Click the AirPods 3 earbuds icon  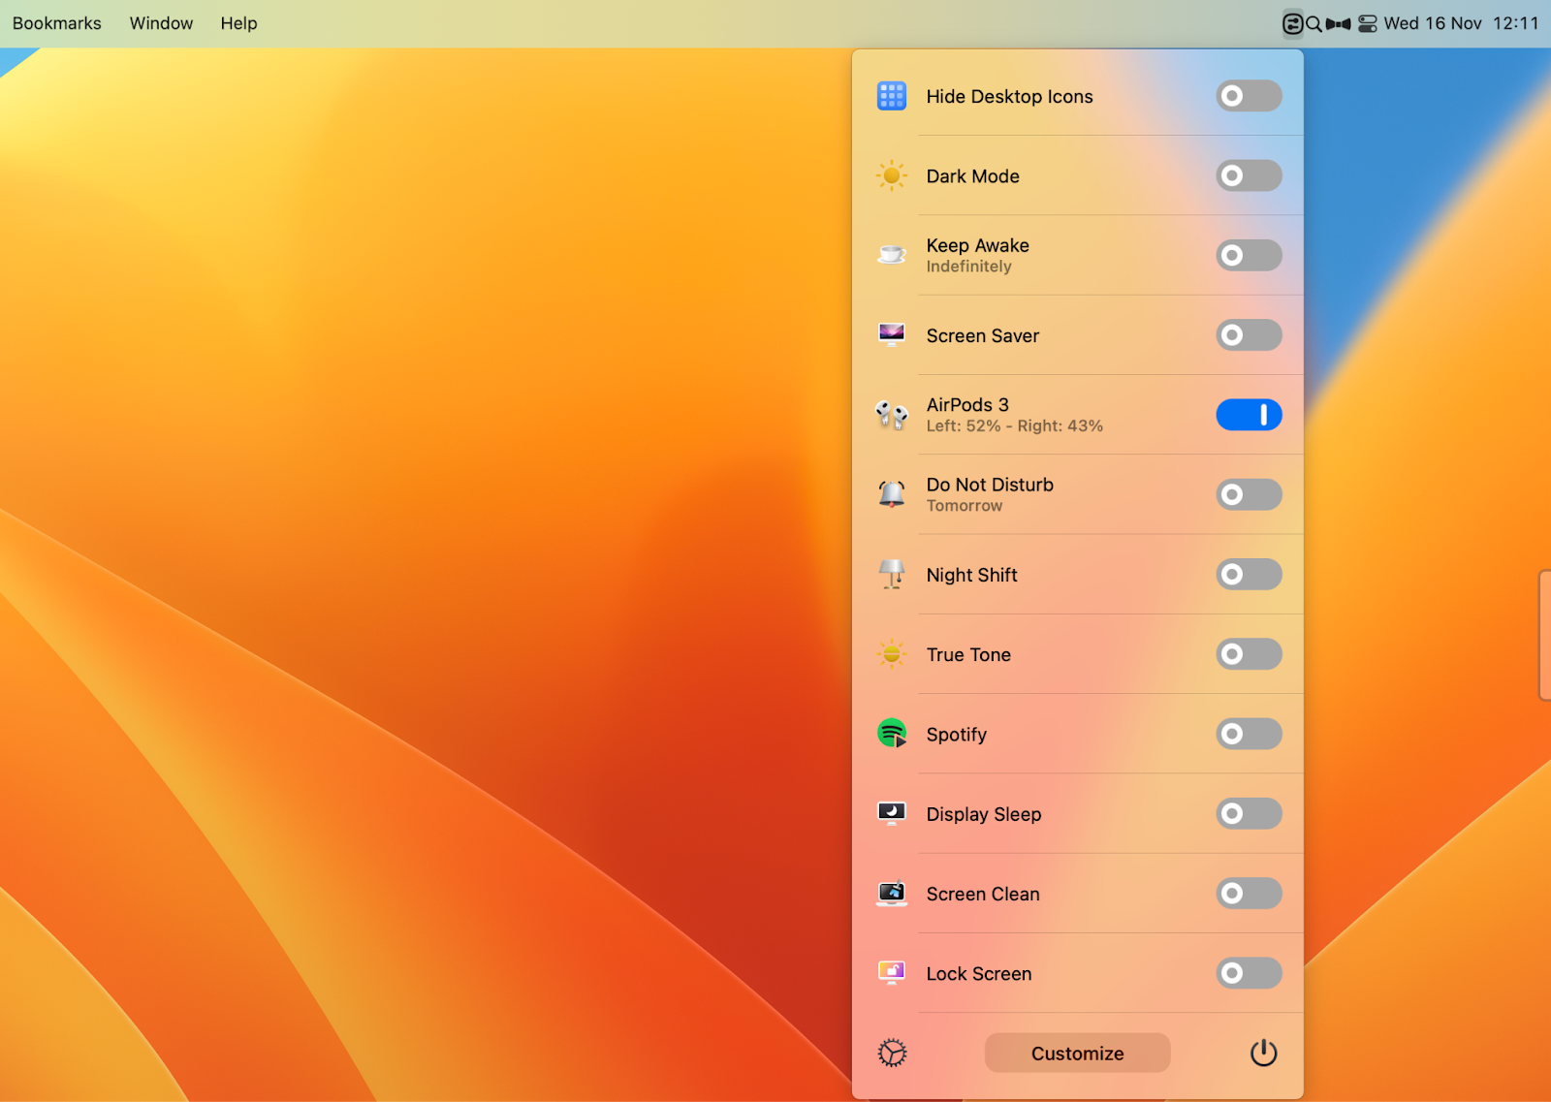pos(891,415)
